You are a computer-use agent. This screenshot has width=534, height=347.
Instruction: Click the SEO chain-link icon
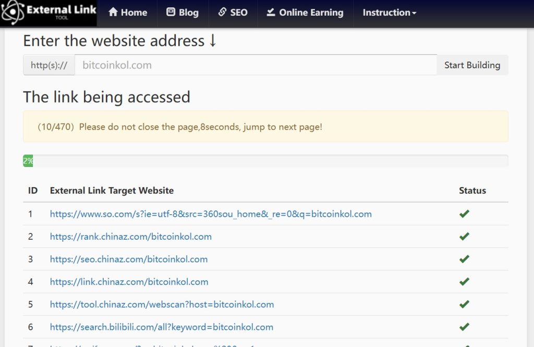click(x=222, y=13)
